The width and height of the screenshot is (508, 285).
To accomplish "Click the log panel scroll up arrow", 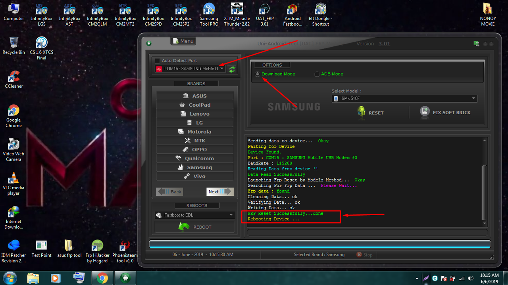I will 484,141.
